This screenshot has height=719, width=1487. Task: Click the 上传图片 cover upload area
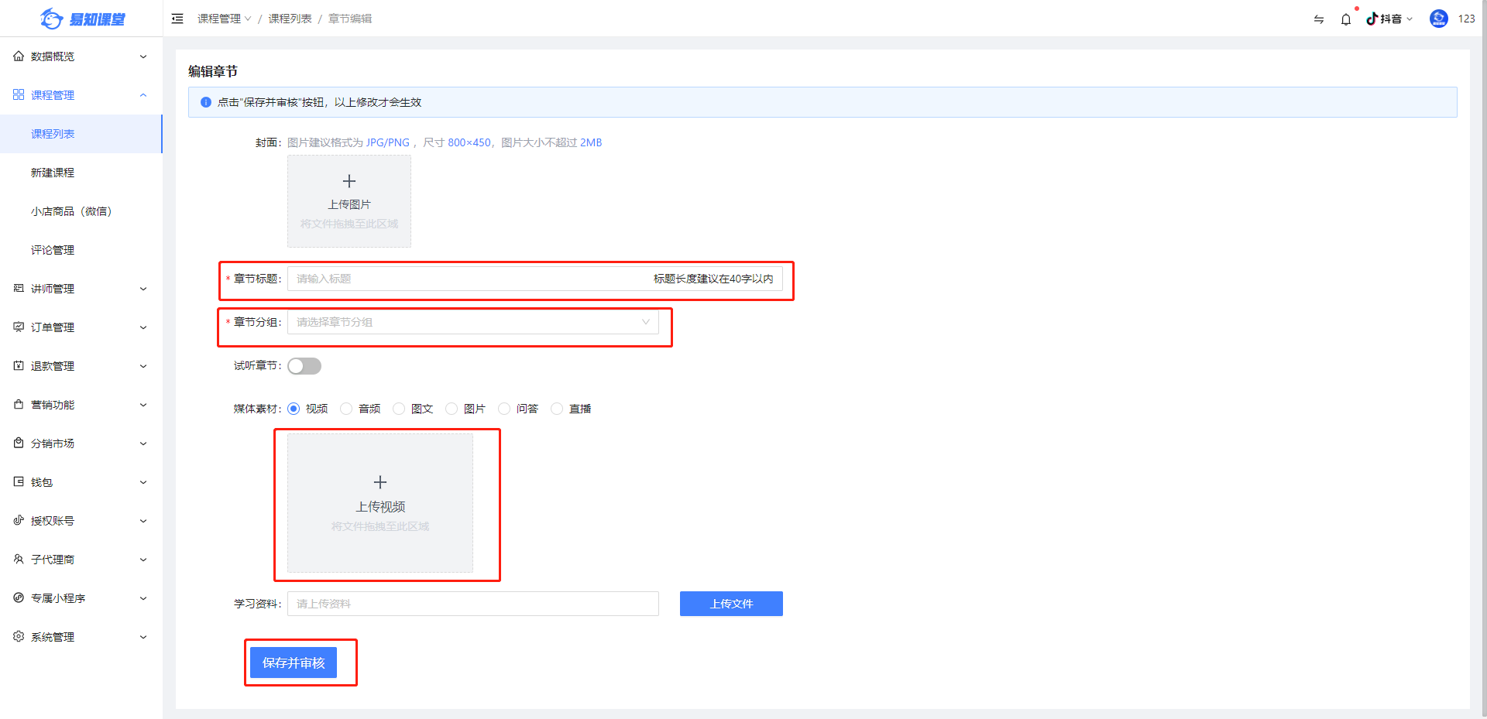coord(349,201)
